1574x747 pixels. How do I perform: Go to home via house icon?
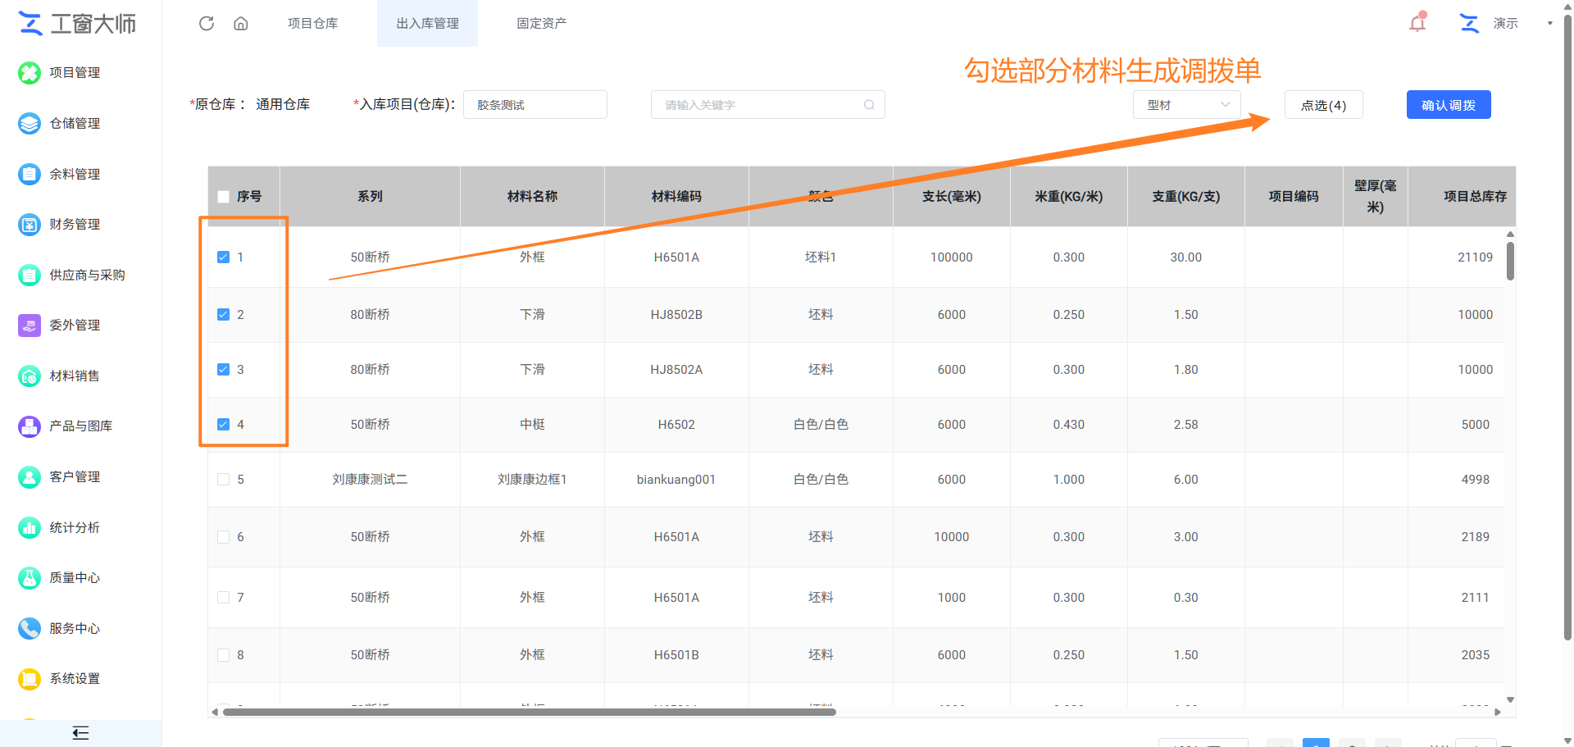pyautogui.click(x=241, y=23)
